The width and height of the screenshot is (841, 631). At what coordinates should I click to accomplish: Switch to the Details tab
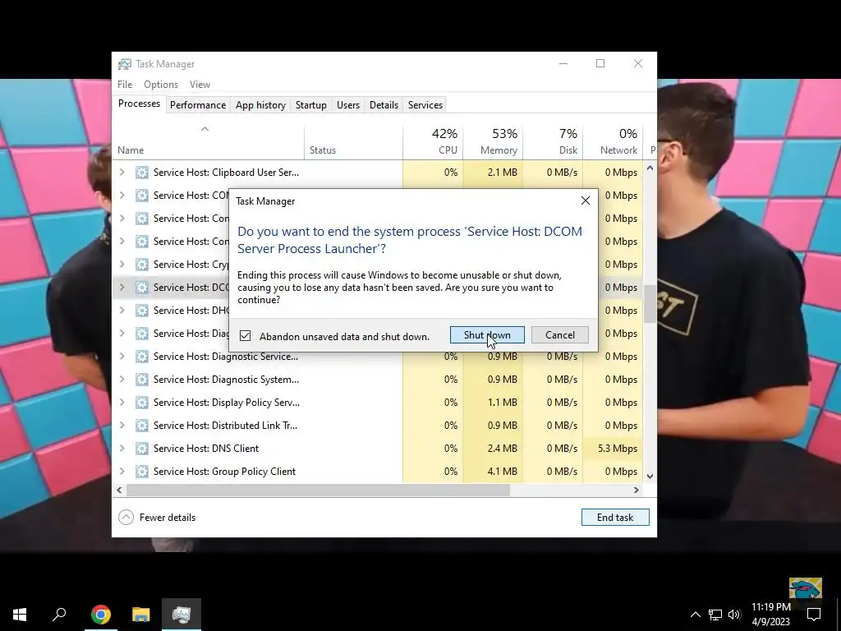pyautogui.click(x=384, y=105)
